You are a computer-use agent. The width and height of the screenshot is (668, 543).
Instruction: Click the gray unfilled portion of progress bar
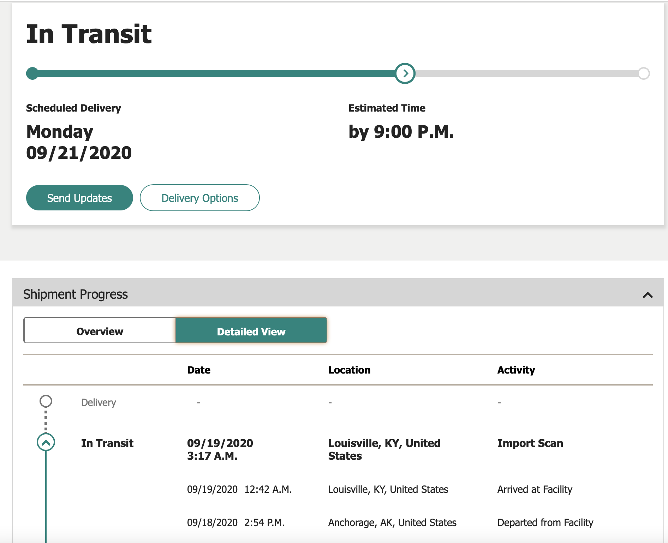tap(526, 73)
